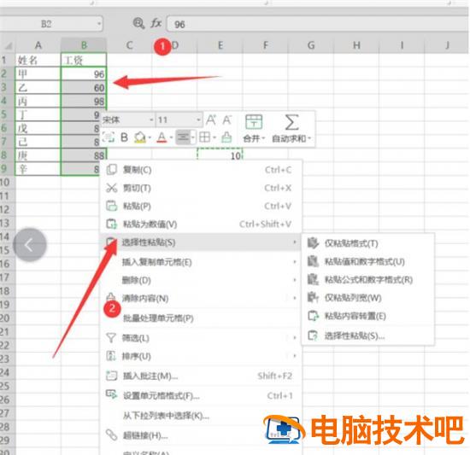Click the icon beside 粘贴公式和数字格式(R)

[x=313, y=280]
